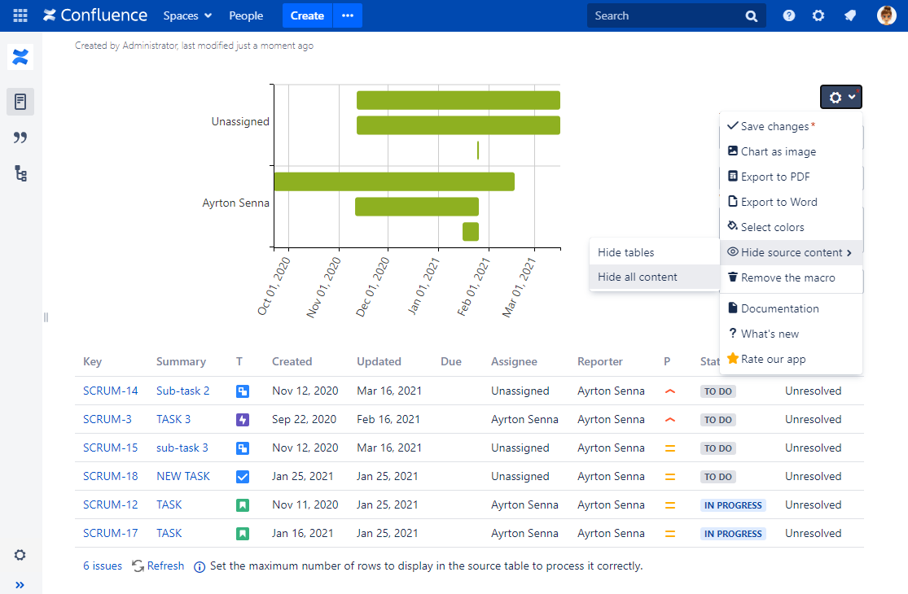Choose Hide all content option
The height and width of the screenshot is (594, 908).
[638, 277]
